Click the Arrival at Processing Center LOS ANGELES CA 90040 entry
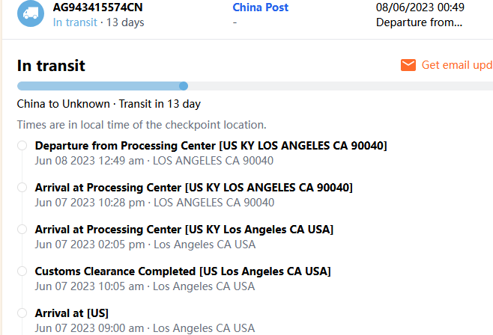493x335 pixels. pyautogui.click(x=193, y=187)
